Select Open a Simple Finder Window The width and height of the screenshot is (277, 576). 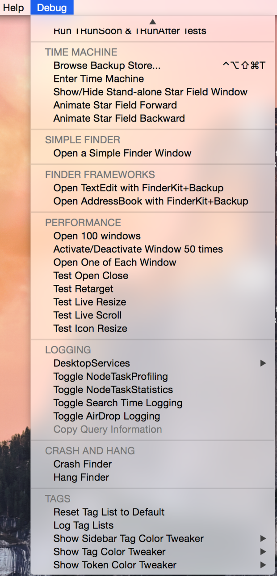(122, 153)
